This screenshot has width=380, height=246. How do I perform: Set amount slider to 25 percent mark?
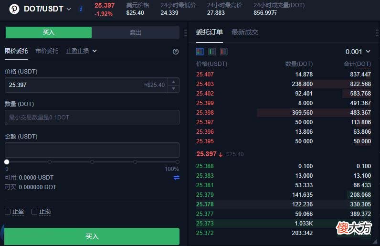coord(50,162)
